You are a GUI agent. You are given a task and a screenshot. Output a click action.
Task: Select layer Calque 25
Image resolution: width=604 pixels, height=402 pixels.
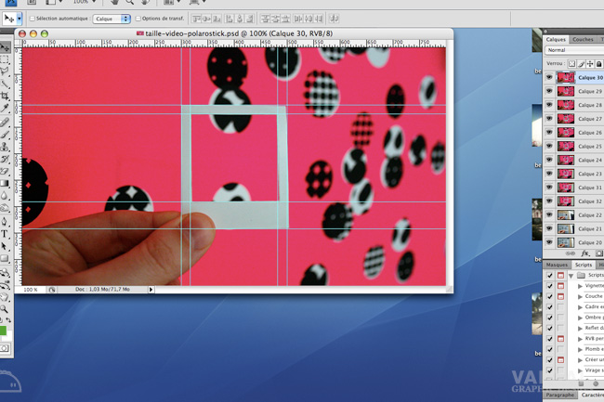tap(573, 146)
